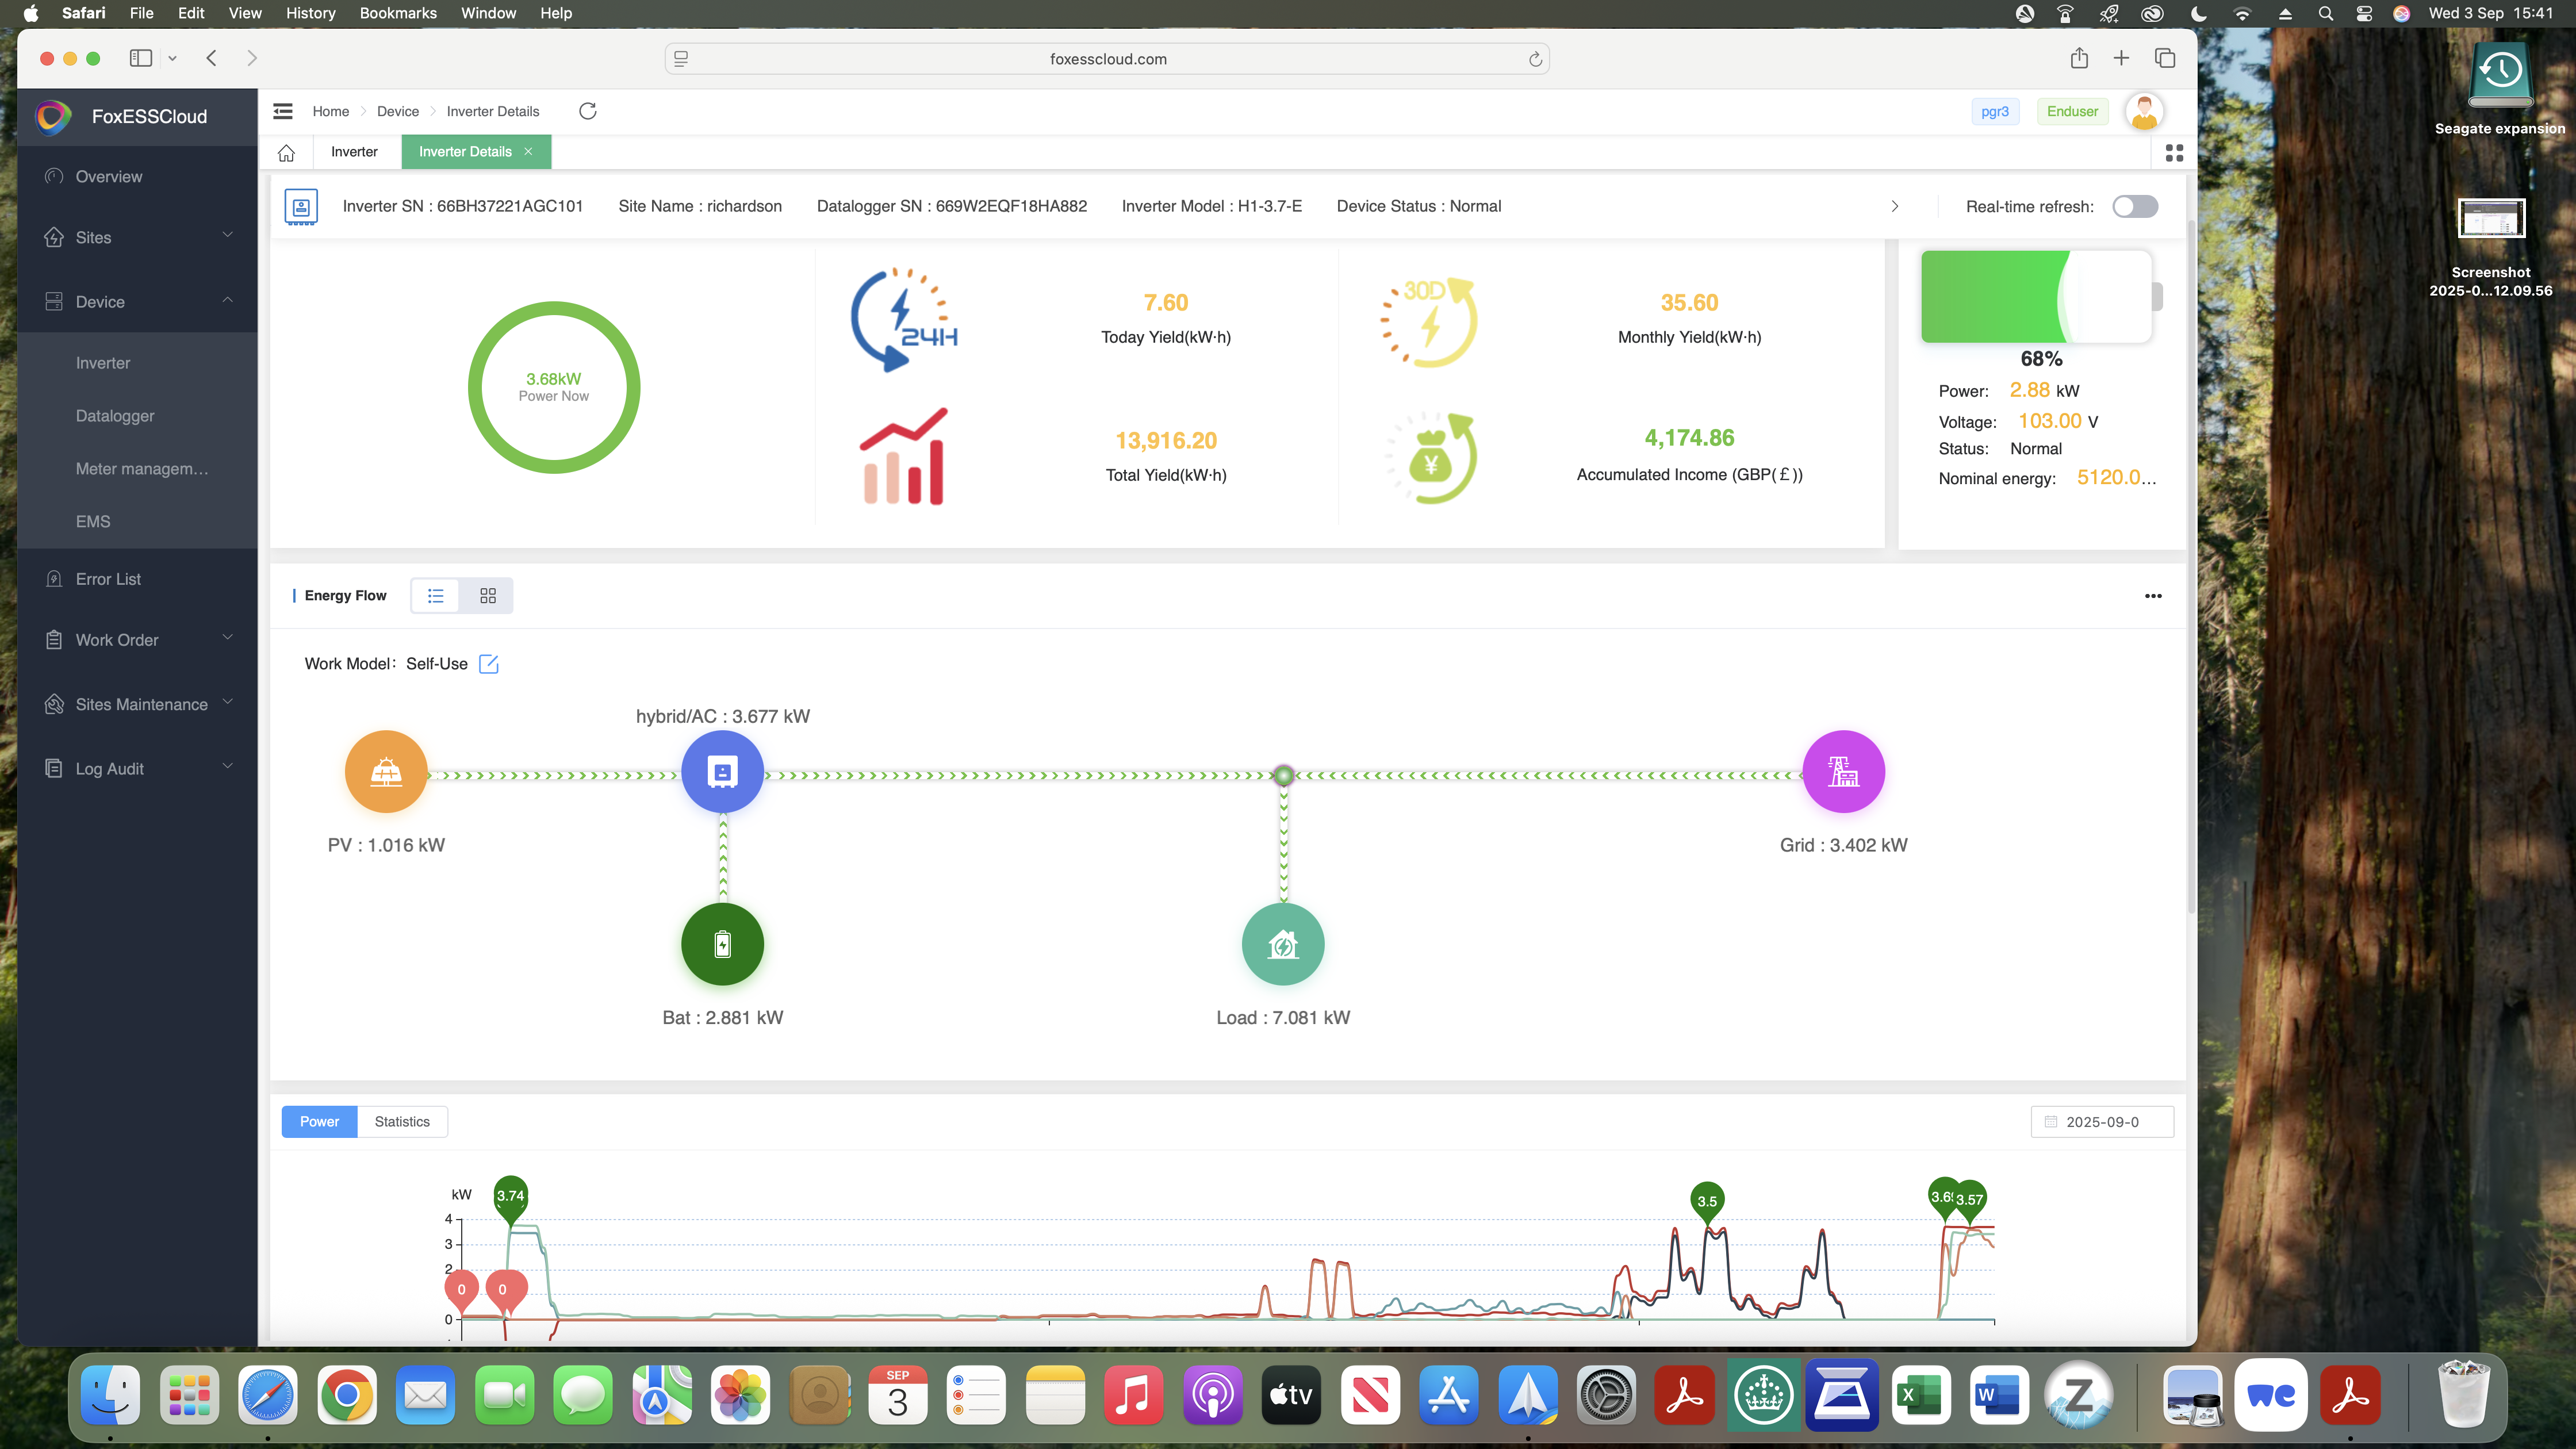The image size is (2576, 1449).
Task: Open Datalogger in the sidebar
Action: (x=115, y=416)
